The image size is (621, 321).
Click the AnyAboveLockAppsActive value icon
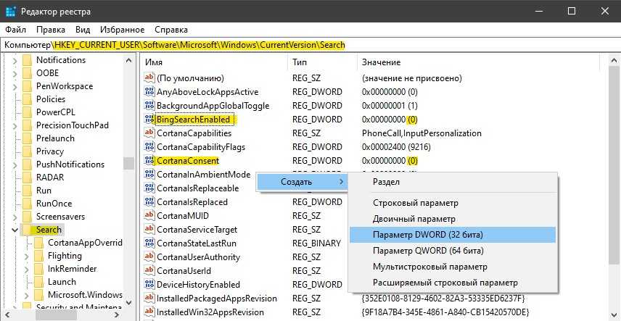(150, 92)
